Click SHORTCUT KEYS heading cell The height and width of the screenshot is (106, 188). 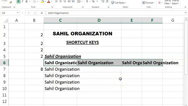pos(83,42)
